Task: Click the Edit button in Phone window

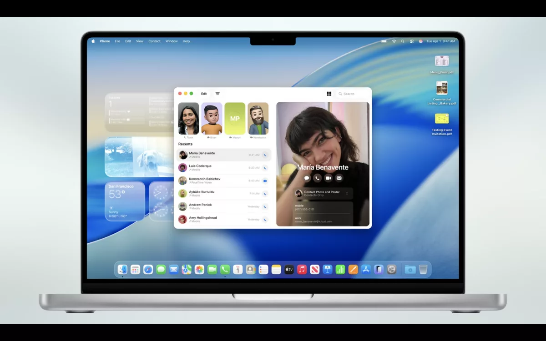Action: click(x=204, y=94)
